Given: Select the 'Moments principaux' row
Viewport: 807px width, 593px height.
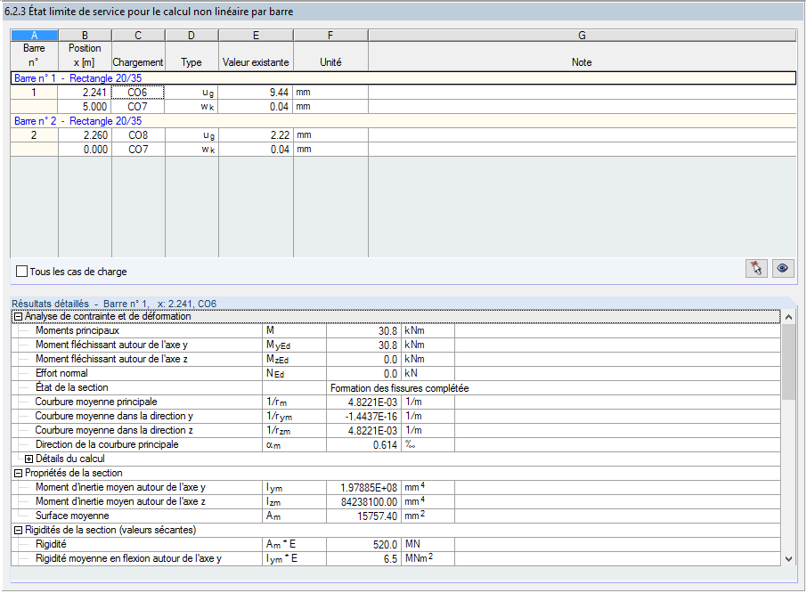Looking at the screenshot, I should point(395,330).
